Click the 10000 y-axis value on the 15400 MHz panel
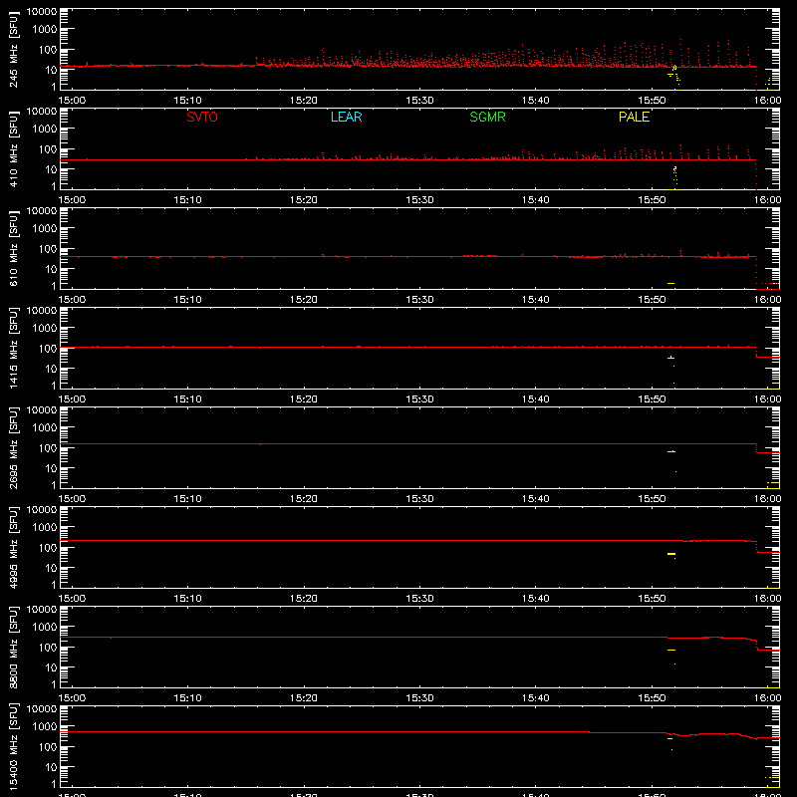 coord(42,709)
